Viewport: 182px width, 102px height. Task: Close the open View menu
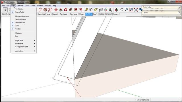click(x=13, y=6)
